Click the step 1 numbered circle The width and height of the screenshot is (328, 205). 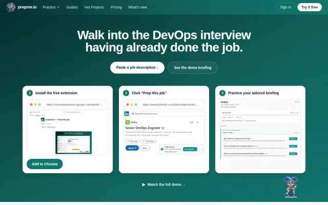pos(30,93)
